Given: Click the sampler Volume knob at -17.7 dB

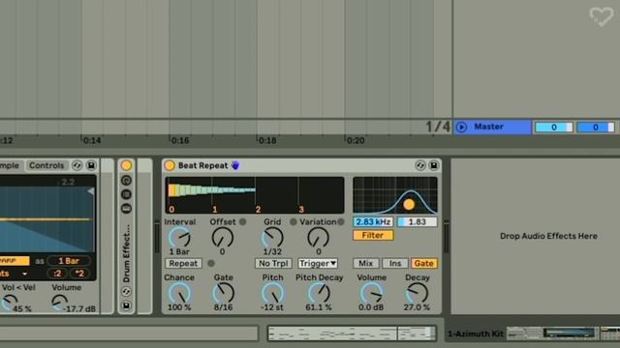Looking at the screenshot, I should pos(60,303).
